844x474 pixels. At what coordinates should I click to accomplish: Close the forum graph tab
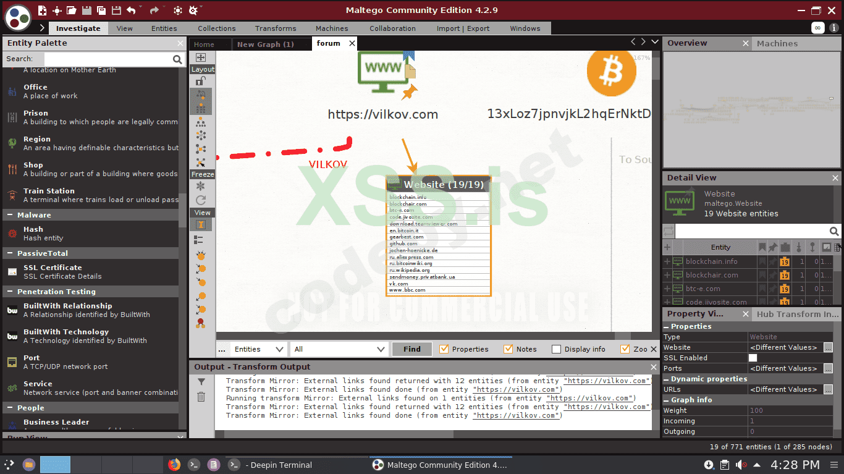352,43
